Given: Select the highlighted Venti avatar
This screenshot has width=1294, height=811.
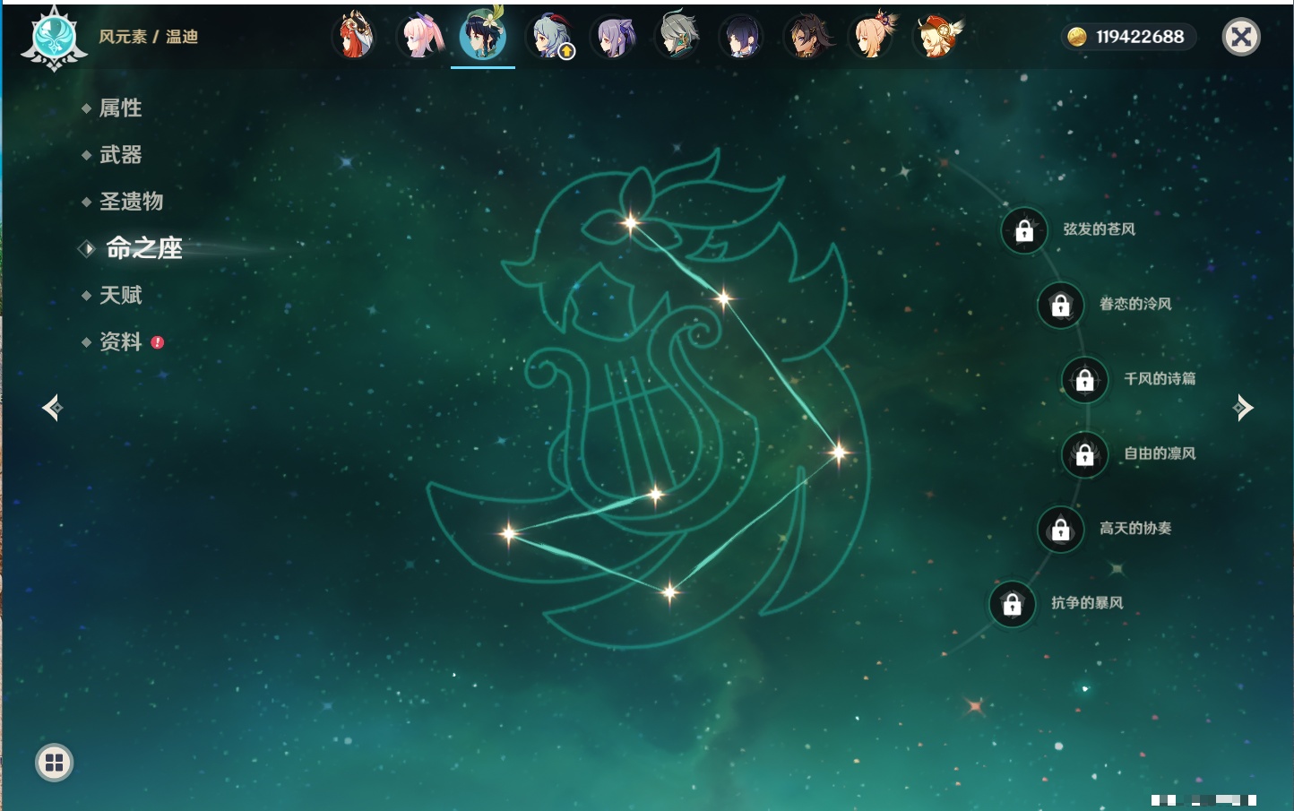Looking at the screenshot, I should click(x=483, y=36).
